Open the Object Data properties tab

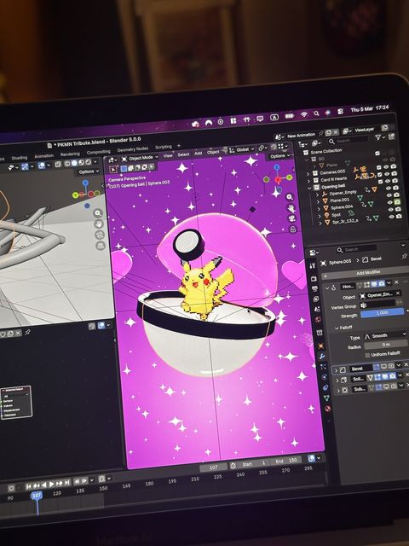point(326,398)
